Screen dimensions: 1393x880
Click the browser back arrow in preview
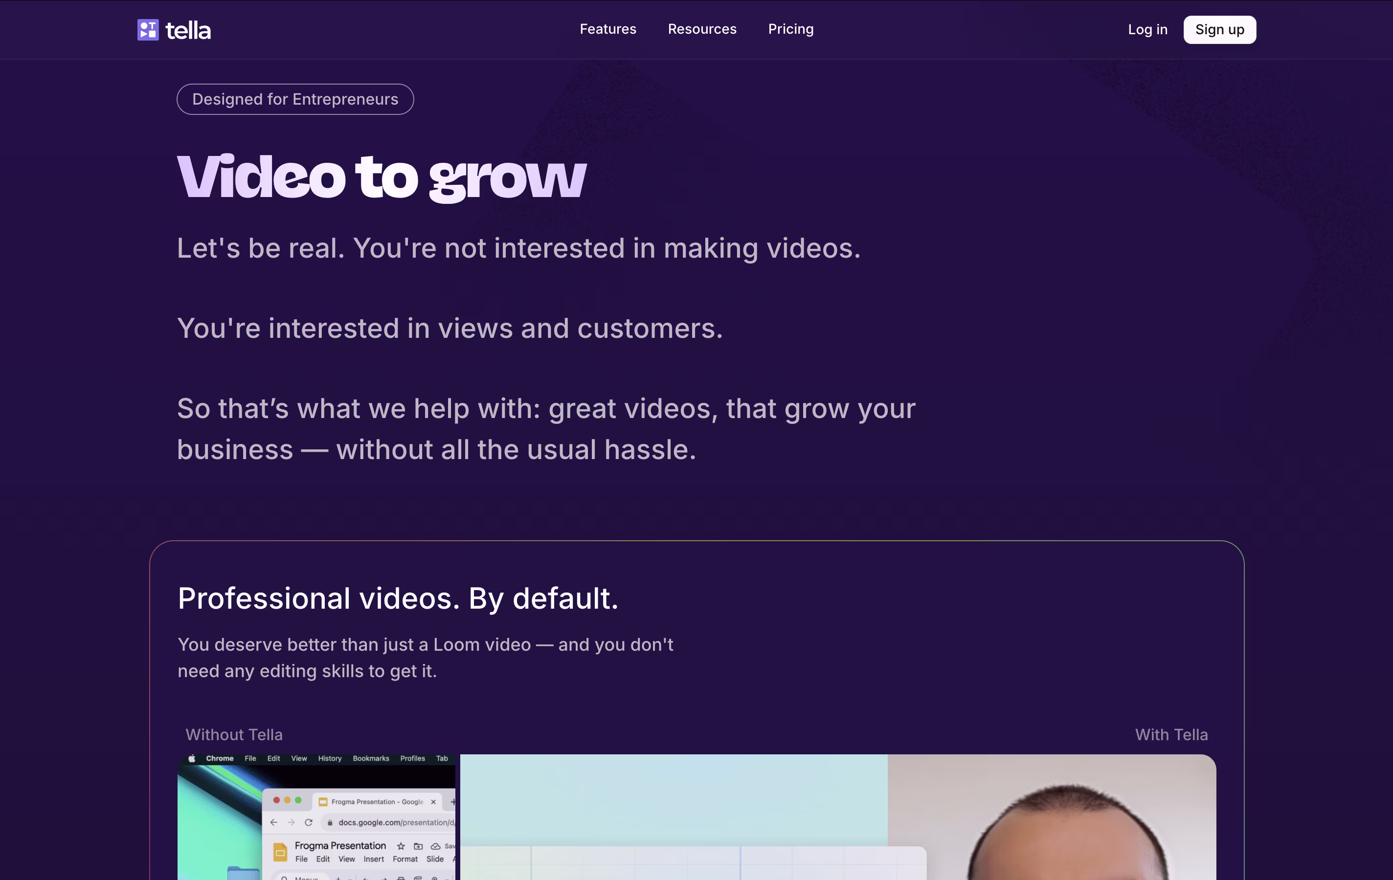(x=273, y=822)
